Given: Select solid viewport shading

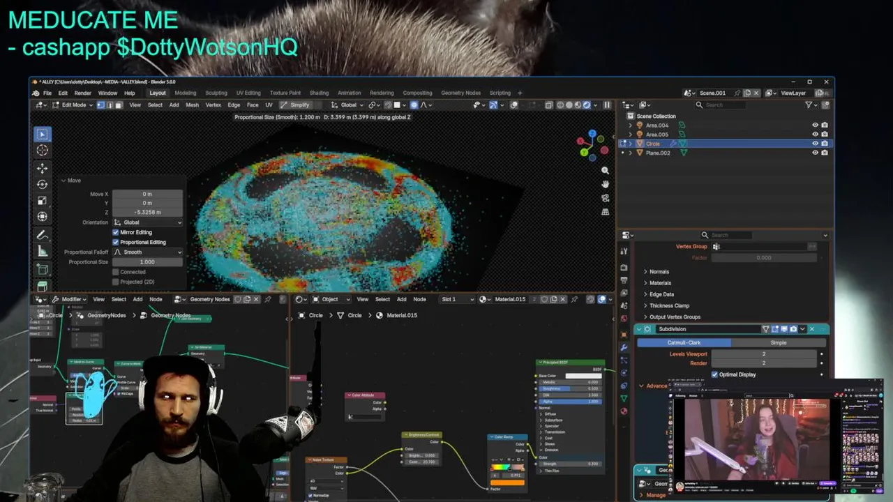Looking at the screenshot, I should [569, 105].
